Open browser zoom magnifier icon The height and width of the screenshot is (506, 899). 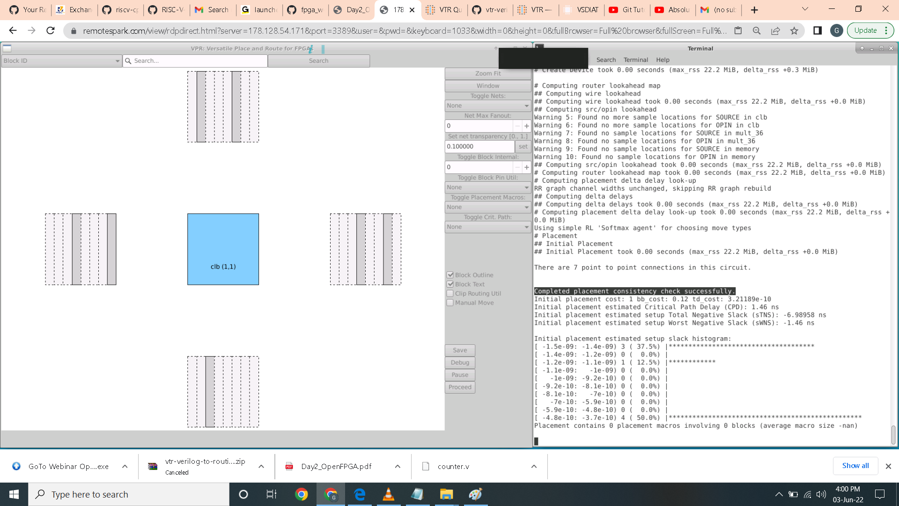[x=757, y=31]
